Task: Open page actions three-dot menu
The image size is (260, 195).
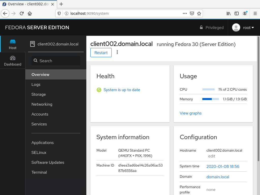Action: click(x=185, y=13)
